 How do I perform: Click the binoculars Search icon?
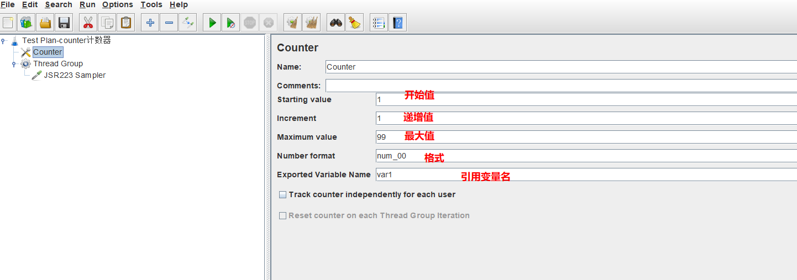(x=335, y=23)
